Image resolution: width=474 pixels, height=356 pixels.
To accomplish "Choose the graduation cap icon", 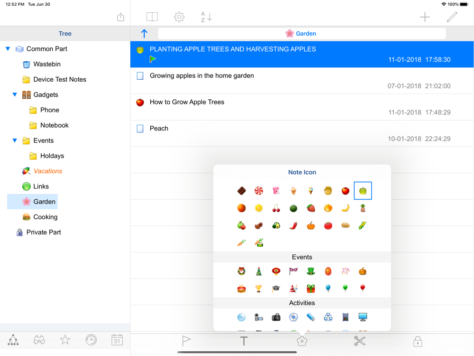I will tap(276, 289).
